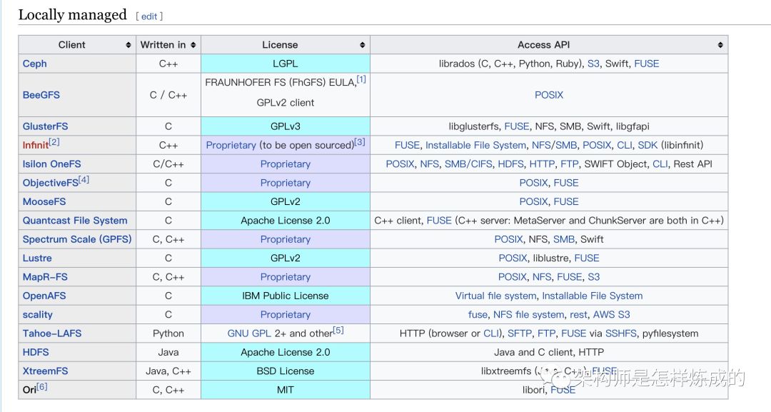Click footnote [6] next to Ori
This screenshot has width=771, height=412.
(42, 386)
